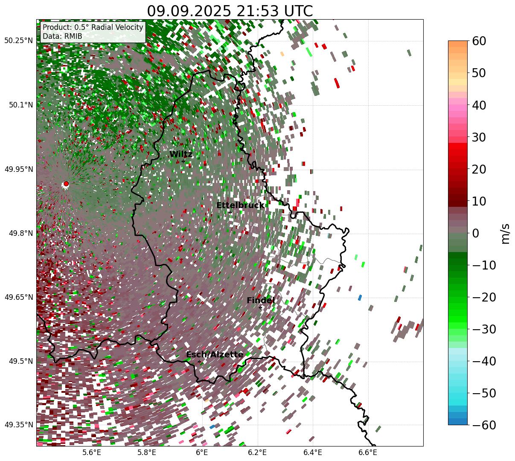Click the title 09.09.2025 21:53 UTC

pos(230,11)
